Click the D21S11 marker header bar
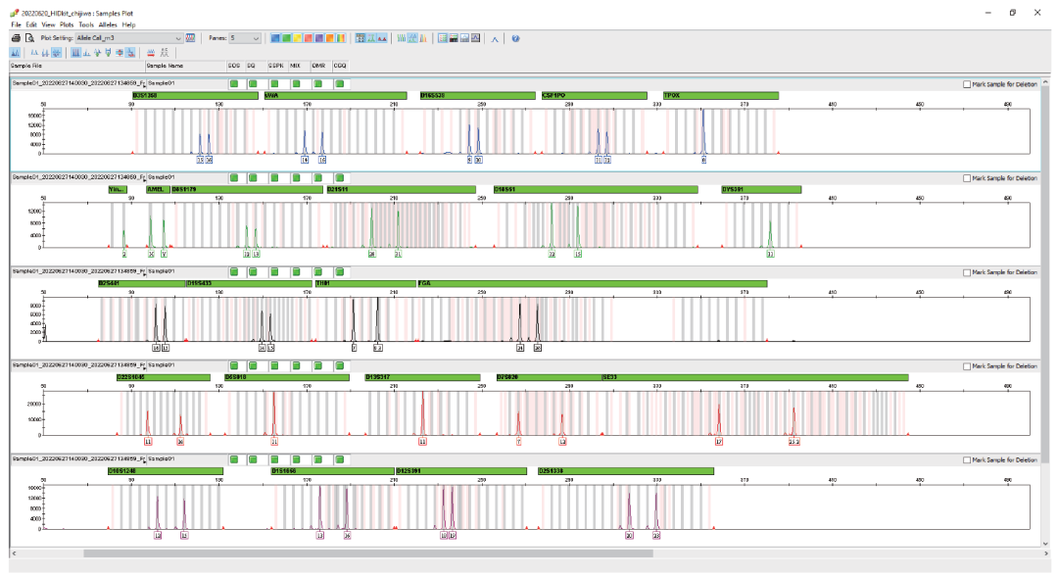The width and height of the screenshot is (1058, 577). click(401, 189)
